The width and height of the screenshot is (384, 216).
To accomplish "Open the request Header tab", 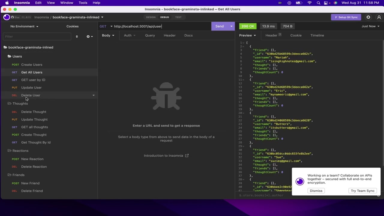I will click(169, 35).
